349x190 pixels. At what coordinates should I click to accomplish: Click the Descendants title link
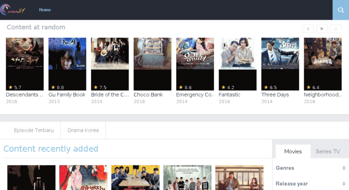click(x=25, y=95)
